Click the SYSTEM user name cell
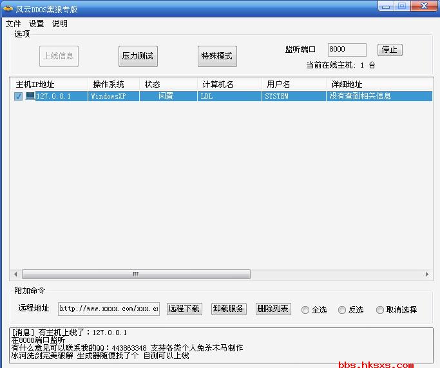The image size is (440, 368). tap(294, 96)
